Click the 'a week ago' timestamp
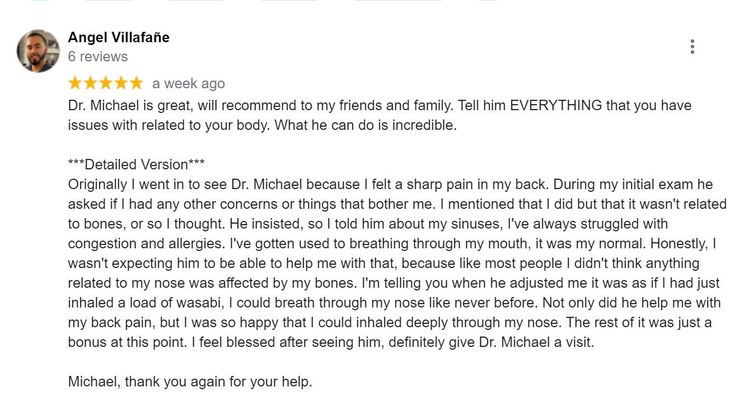Viewport: 733px width, 399px height. 188,83
